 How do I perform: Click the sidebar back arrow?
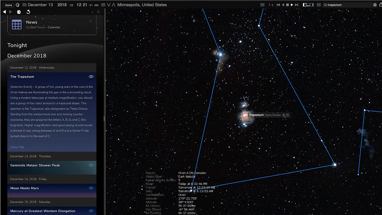(4, 12)
